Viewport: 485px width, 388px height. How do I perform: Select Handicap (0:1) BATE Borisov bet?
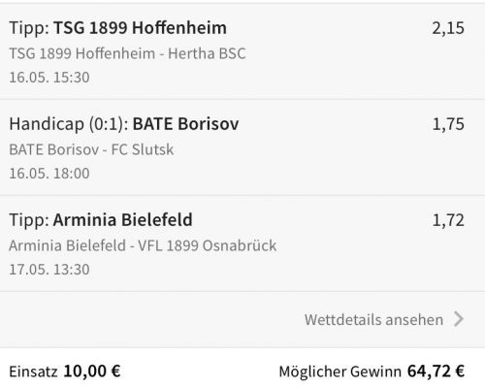pos(124,124)
